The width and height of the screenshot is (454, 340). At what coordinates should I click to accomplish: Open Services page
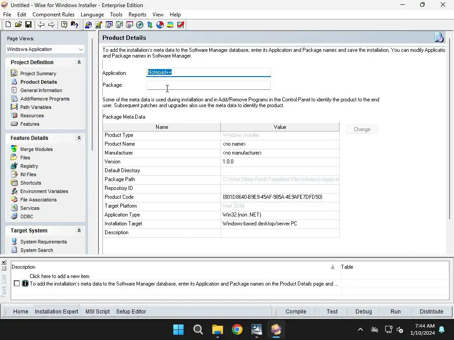pyautogui.click(x=30, y=208)
